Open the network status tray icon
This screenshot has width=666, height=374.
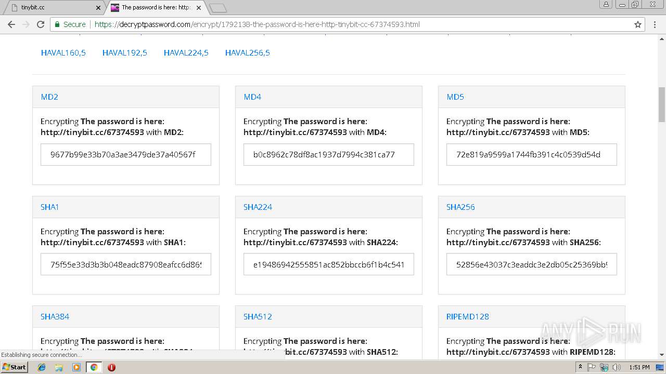(x=604, y=367)
